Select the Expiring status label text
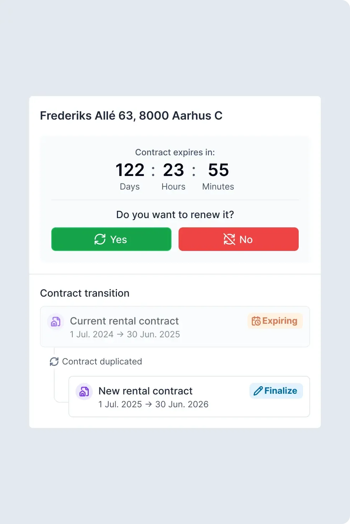The image size is (350, 524). [280, 321]
